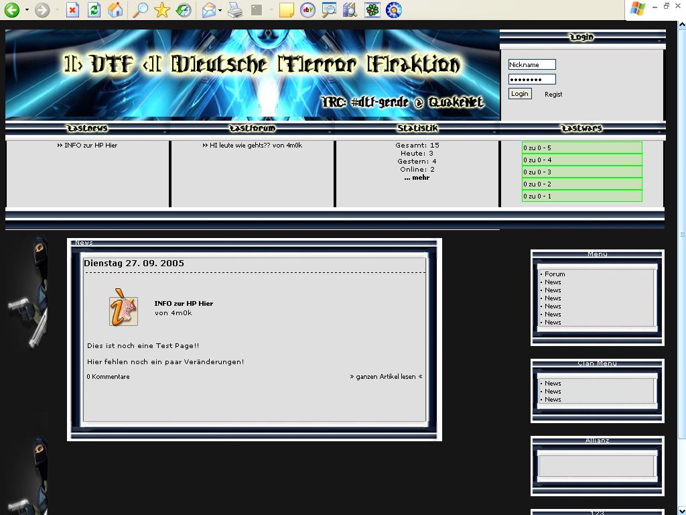
Task: Select Forum in the Menu panel
Action: tap(555, 274)
